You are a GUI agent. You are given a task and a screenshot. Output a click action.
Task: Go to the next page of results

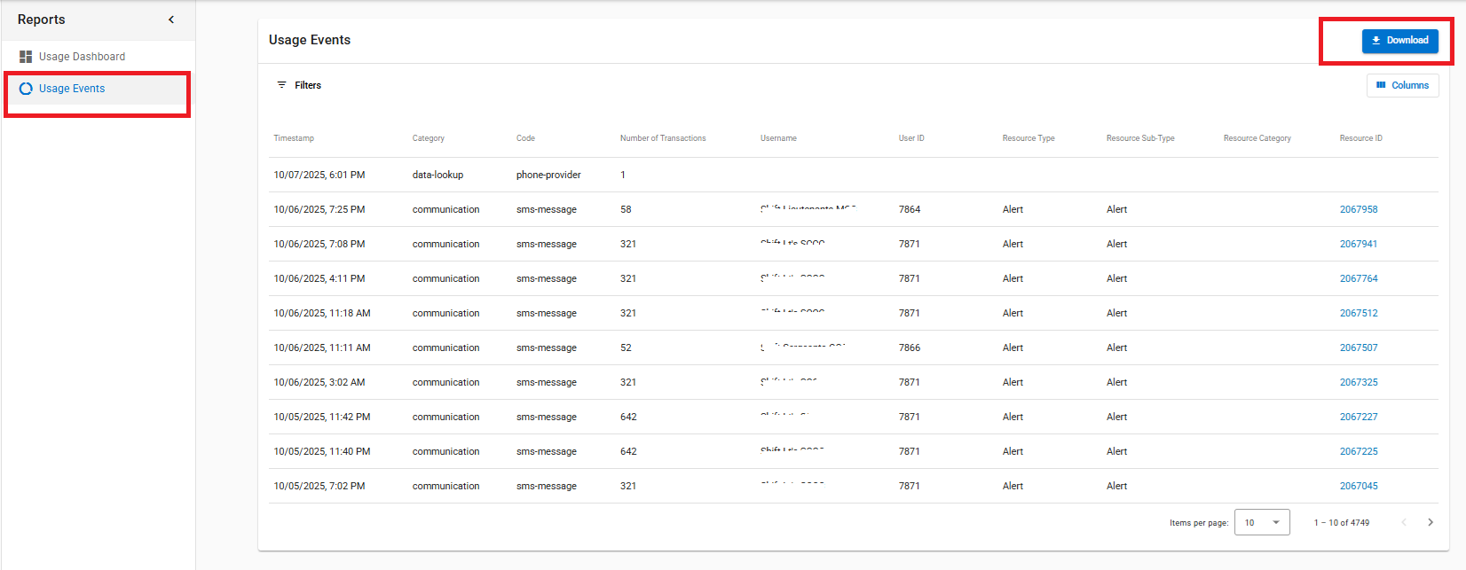click(1430, 522)
